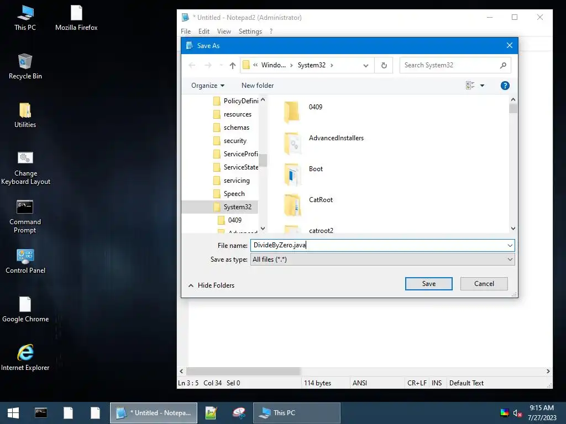Click the search magnifier icon
The width and height of the screenshot is (566, 424).
[503, 65]
